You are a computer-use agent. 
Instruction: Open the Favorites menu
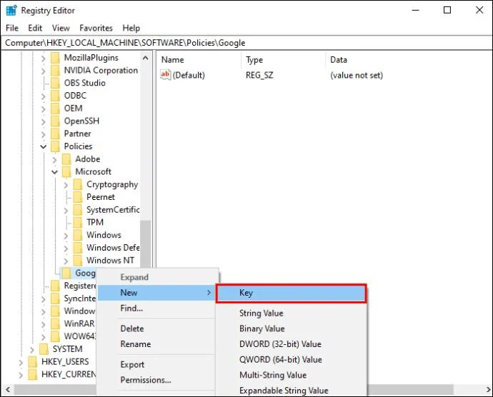coord(96,28)
